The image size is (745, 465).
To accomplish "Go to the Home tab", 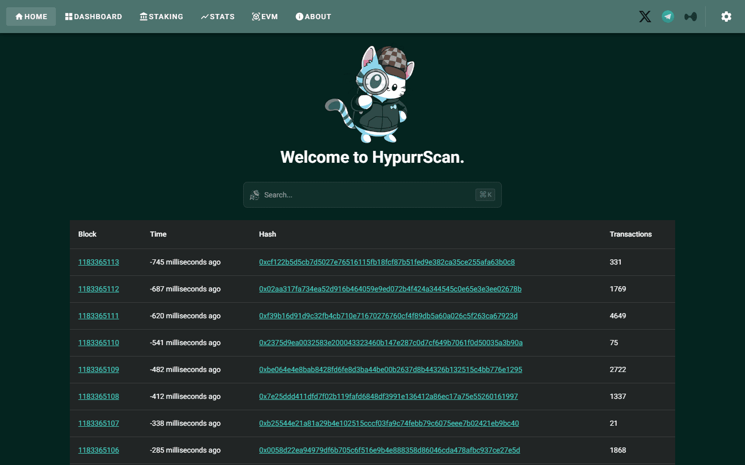I will click(31, 17).
